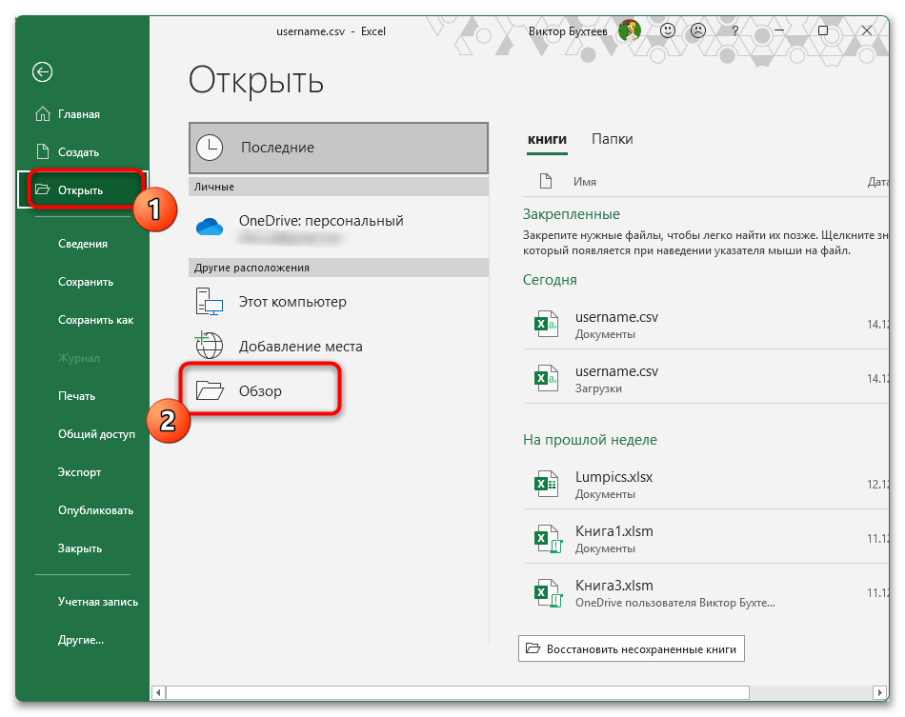
Task: Click the open folder icon beside Открыть
Action: point(43,189)
